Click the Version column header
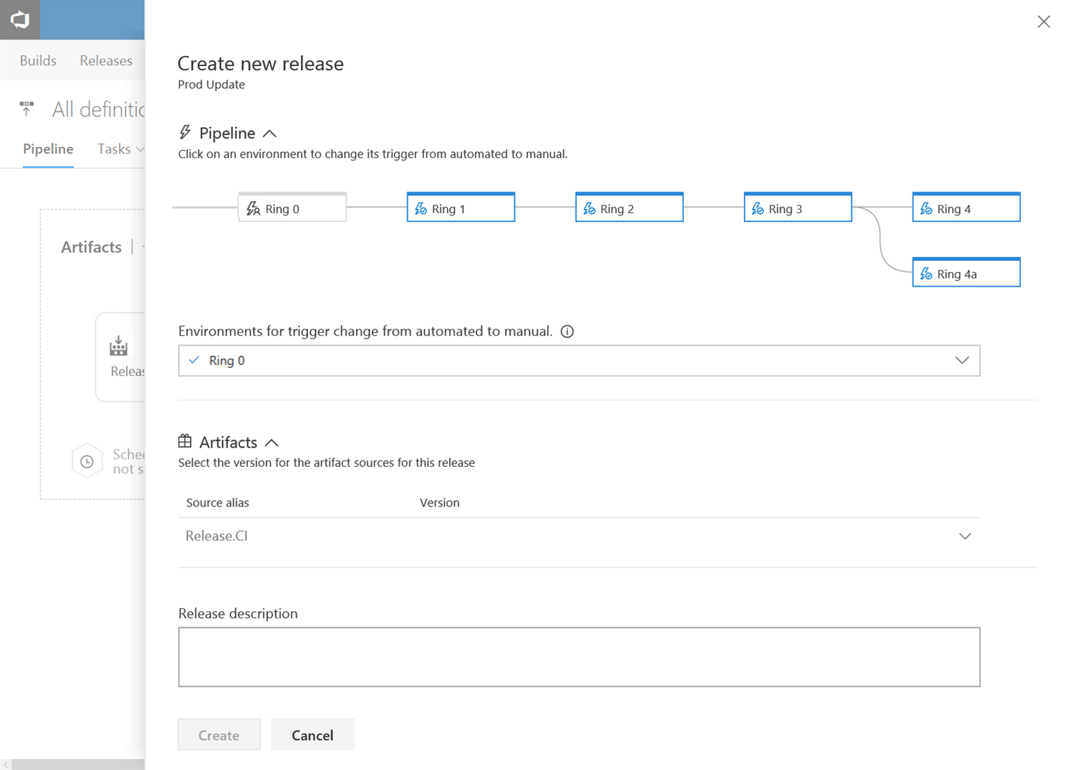1068x770 pixels. point(439,503)
